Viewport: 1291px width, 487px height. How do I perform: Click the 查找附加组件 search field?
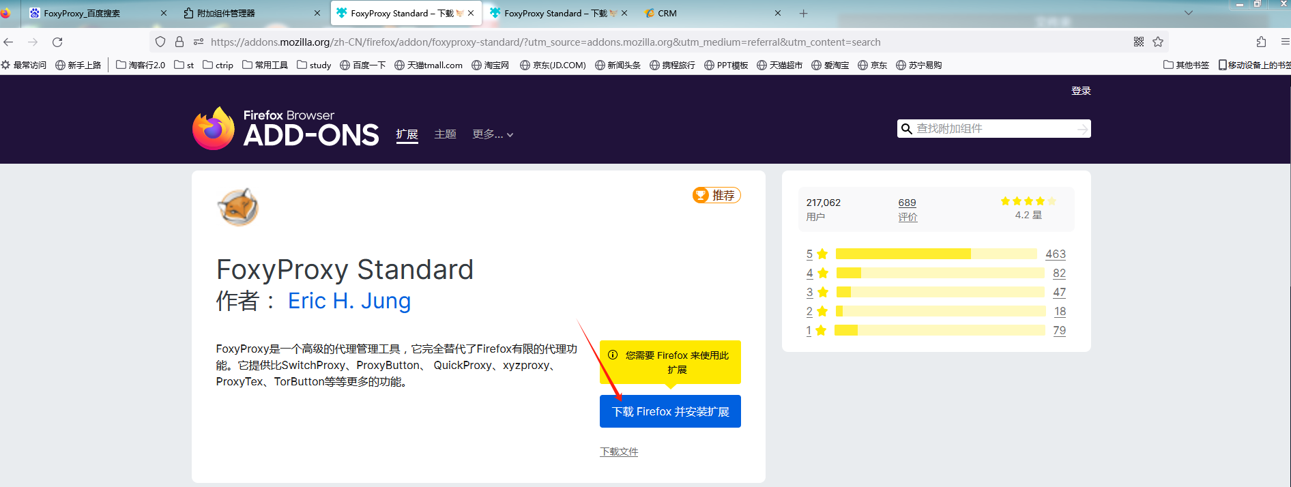point(995,128)
